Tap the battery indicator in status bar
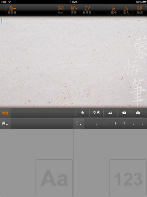 click(x=144, y=2)
